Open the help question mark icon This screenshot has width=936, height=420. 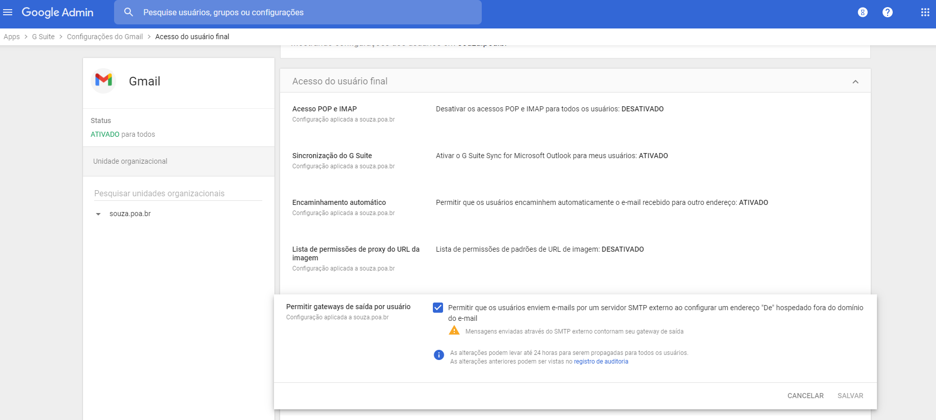point(887,12)
